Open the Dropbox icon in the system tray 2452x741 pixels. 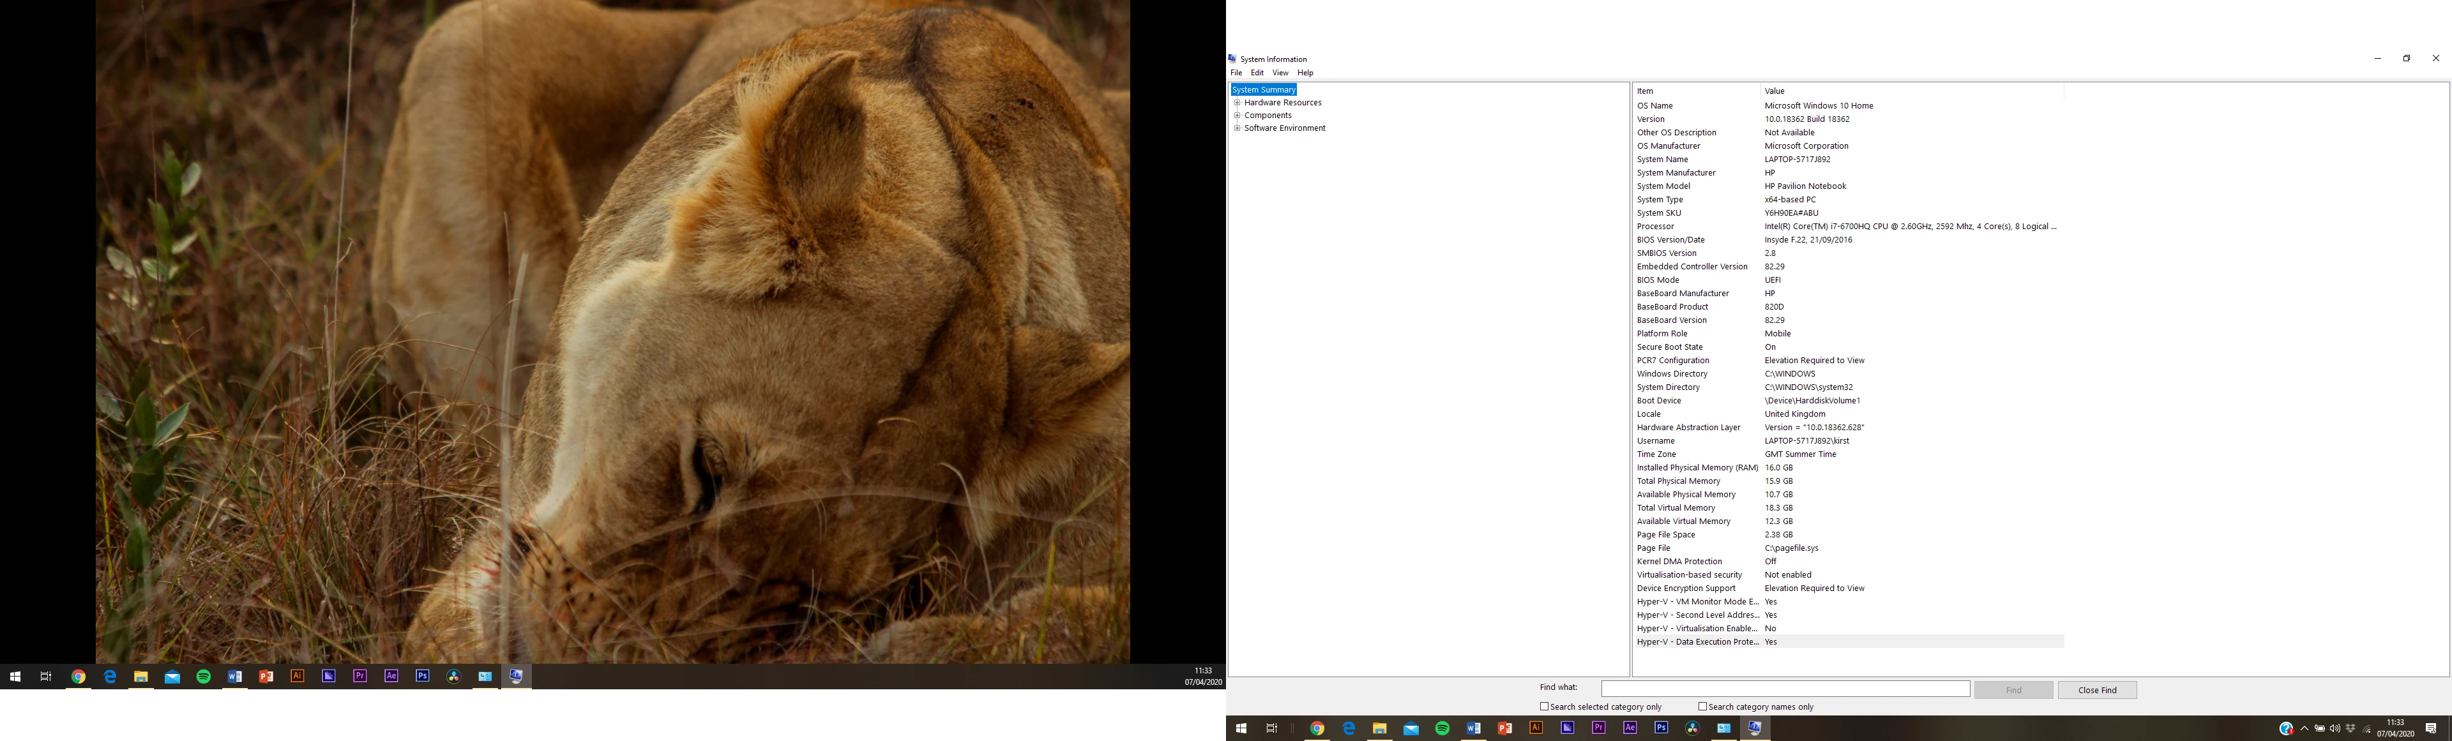(x=2351, y=729)
